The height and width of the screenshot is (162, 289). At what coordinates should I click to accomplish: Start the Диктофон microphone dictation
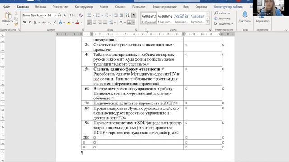[245, 17]
